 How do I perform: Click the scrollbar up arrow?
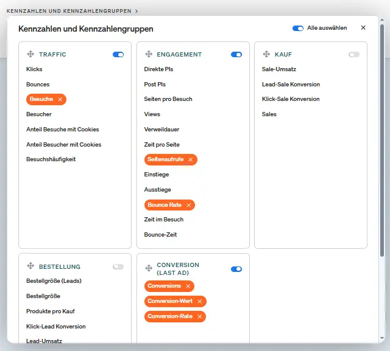[382, 19]
